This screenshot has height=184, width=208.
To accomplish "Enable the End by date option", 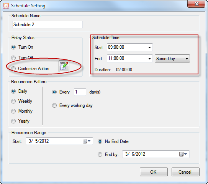I will click(x=100, y=154).
